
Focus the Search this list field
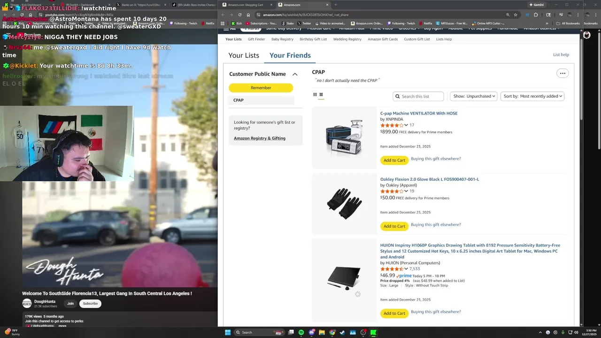[x=418, y=96]
